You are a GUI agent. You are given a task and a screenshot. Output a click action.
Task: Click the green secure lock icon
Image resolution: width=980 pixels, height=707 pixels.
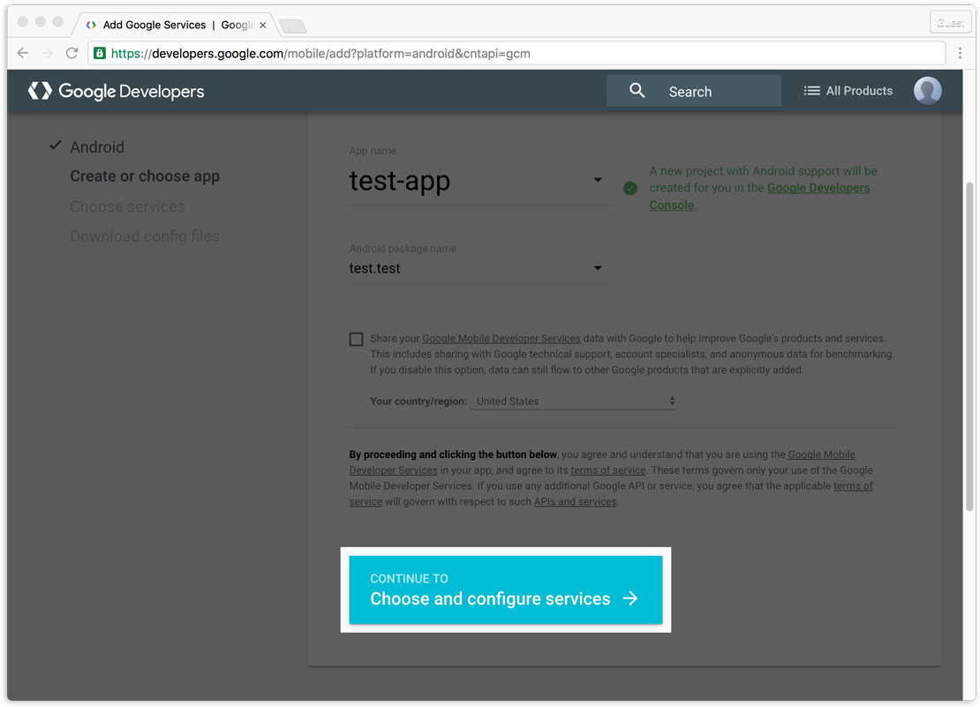tap(100, 53)
